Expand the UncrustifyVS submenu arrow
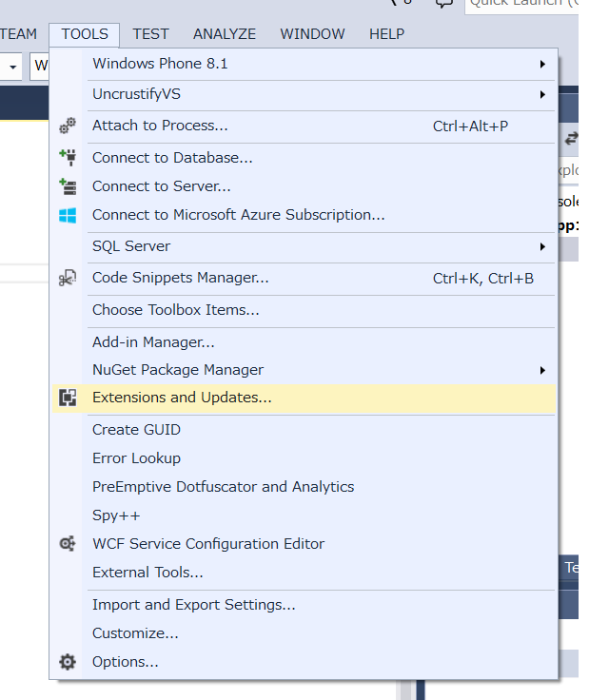Screen dimensions: 609x700 (x=542, y=94)
